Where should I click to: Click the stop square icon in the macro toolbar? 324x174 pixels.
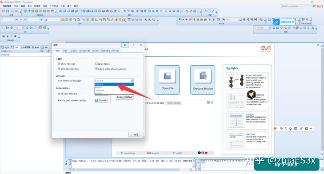[x=15, y=36]
